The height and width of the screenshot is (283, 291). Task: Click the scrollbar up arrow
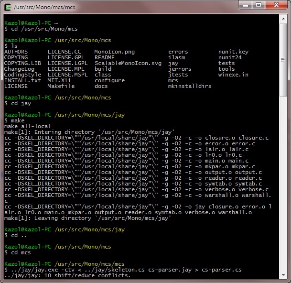pyautogui.click(x=283, y=19)
